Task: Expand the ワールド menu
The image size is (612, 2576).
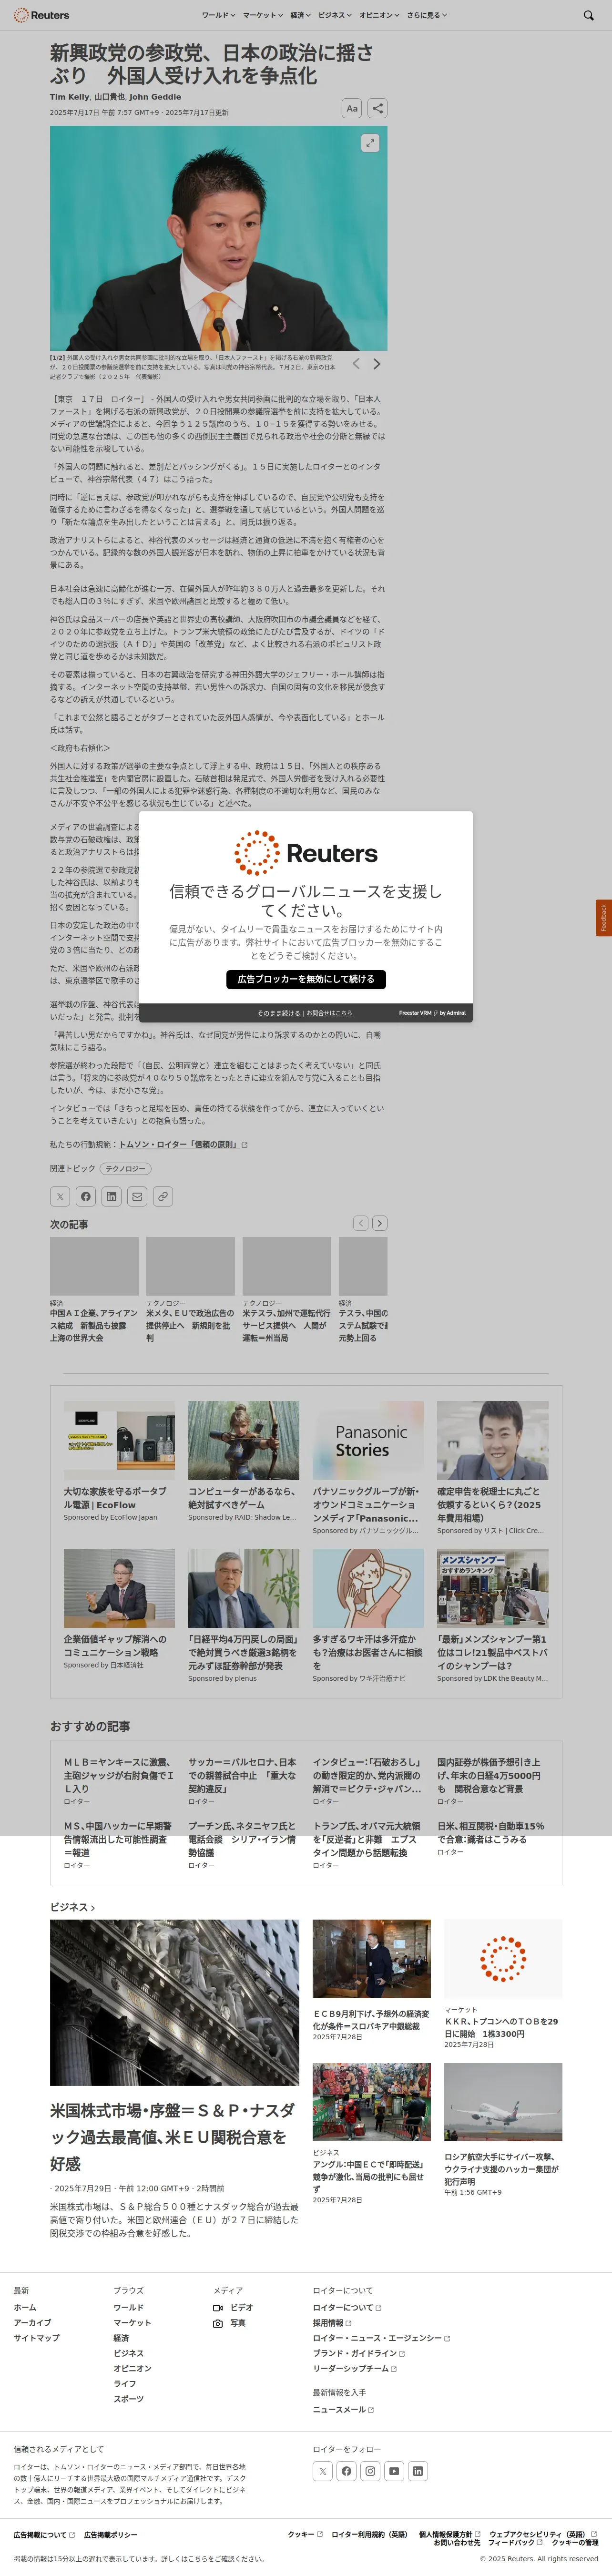Action: [x=218, y=15]
